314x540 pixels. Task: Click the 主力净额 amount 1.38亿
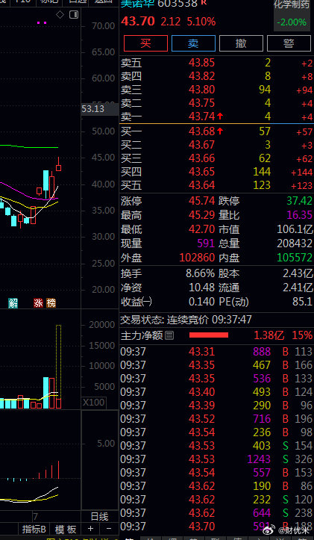tap(271, 335)
